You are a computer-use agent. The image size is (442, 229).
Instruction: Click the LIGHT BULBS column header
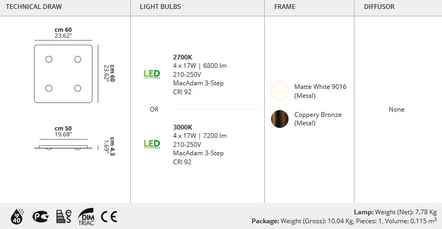tap(160, 7)
